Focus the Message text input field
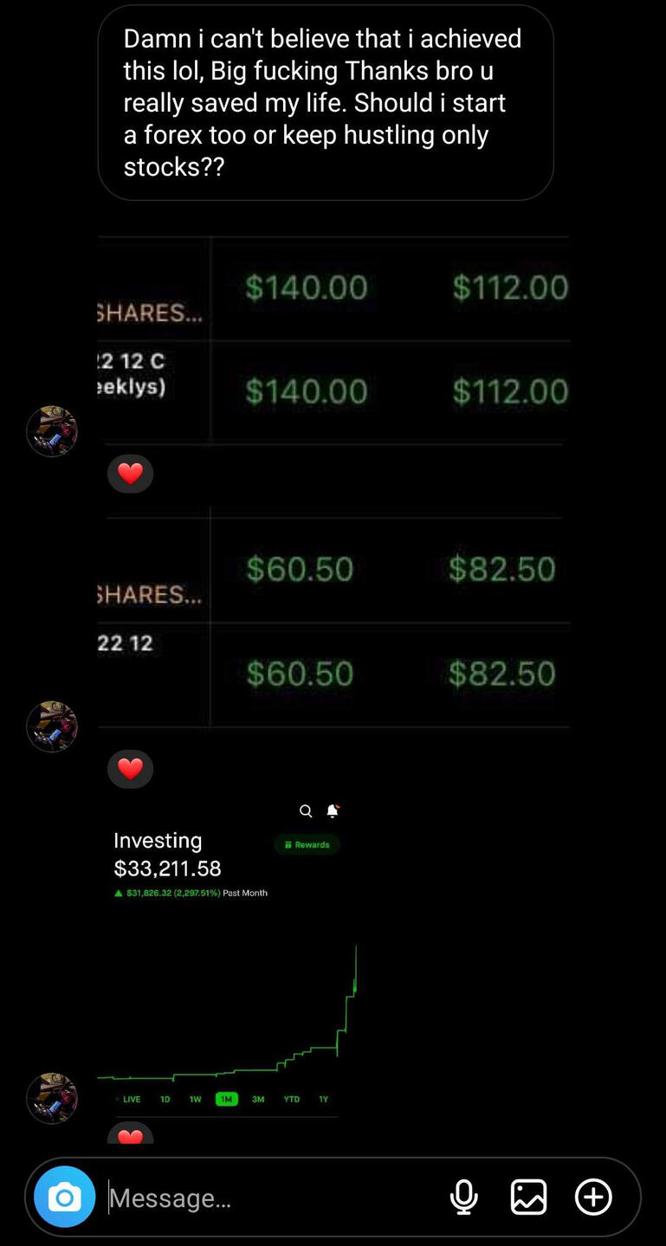 point(268,1198)
